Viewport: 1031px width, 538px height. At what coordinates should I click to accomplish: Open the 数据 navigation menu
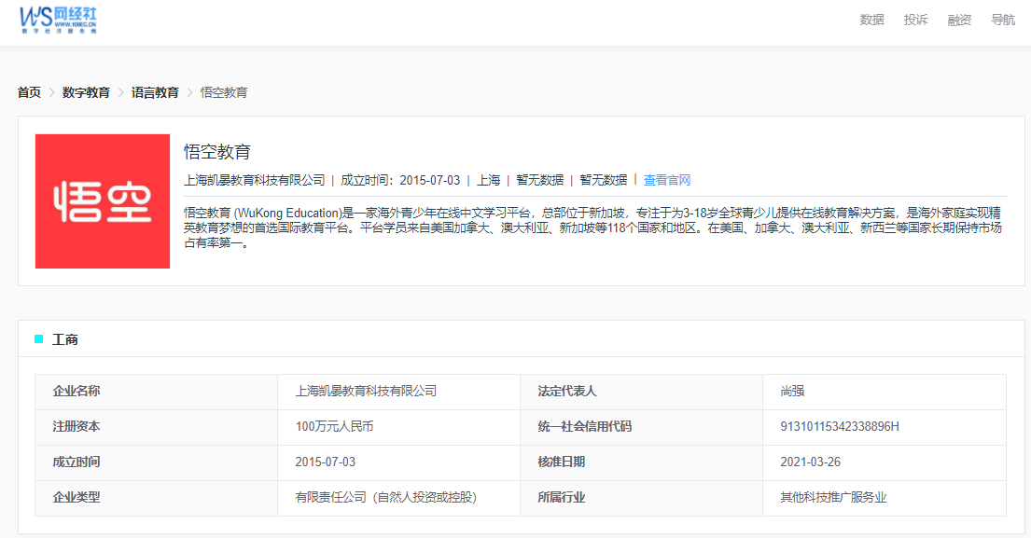[x=871, y=20]
